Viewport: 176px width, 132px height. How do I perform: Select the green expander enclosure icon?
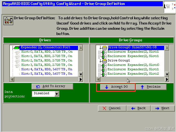tap(17, 48)
